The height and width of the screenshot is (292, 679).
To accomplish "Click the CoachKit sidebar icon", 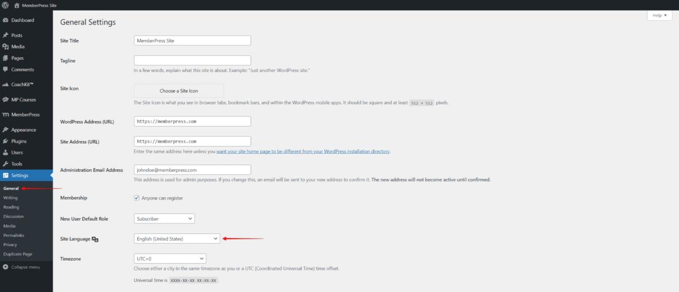I will pos(5,85).
